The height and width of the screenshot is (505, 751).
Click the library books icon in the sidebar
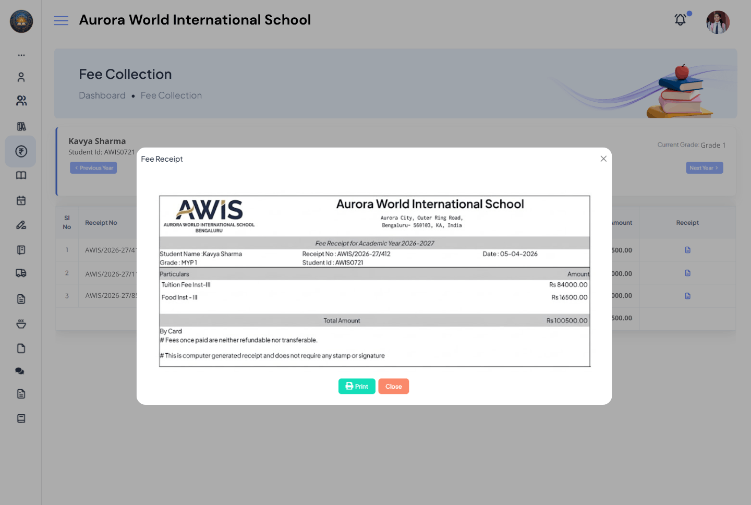click(21, 126)
